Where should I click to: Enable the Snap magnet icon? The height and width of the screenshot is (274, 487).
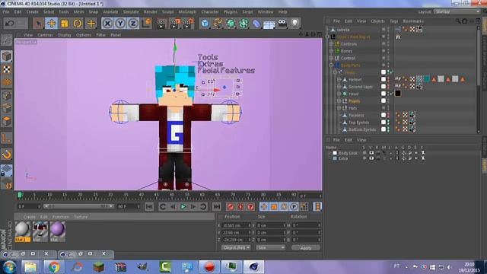[7, 154]
